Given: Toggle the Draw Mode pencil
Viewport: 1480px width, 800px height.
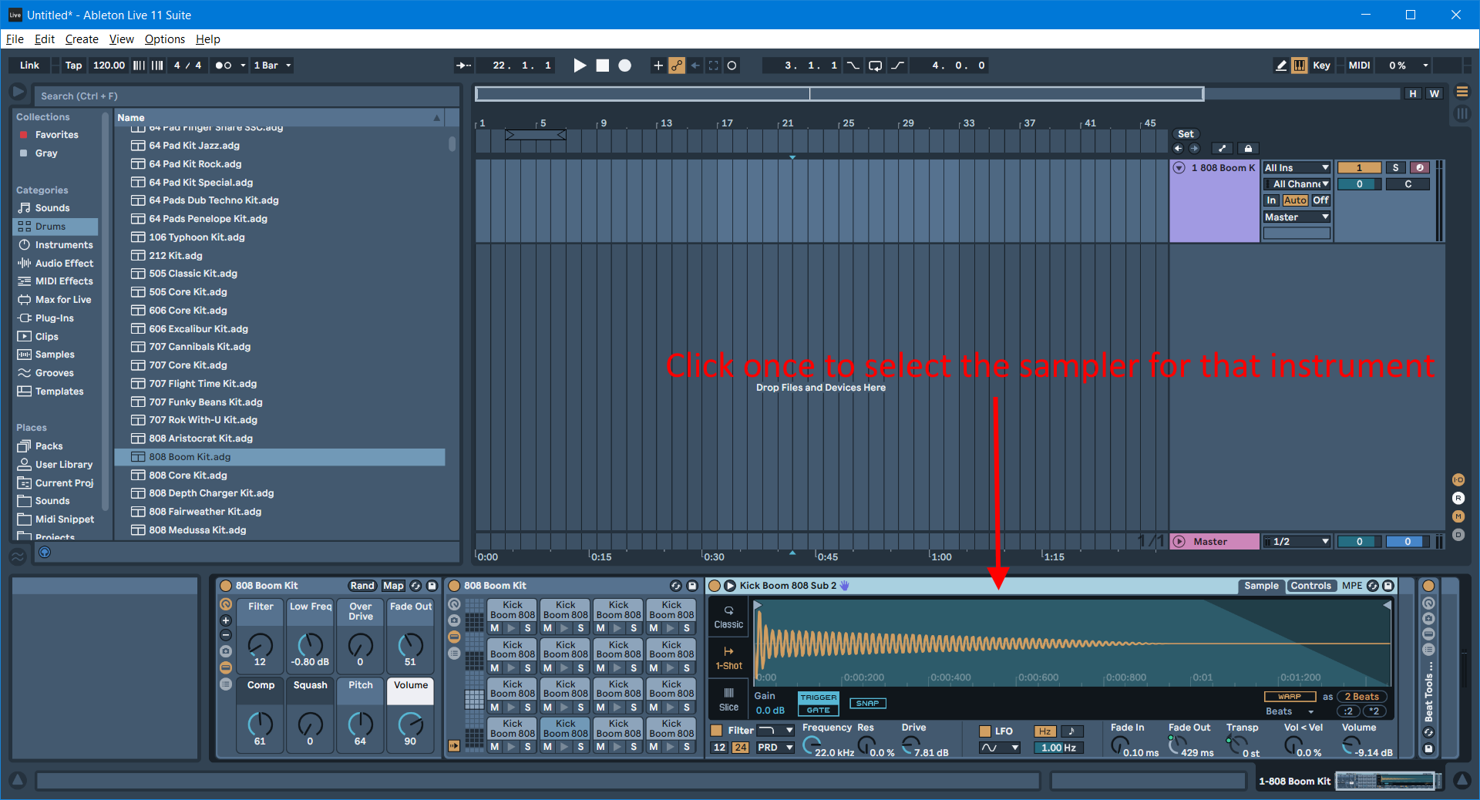Looking at the screenshot, I should click(x=1281, y=66).
